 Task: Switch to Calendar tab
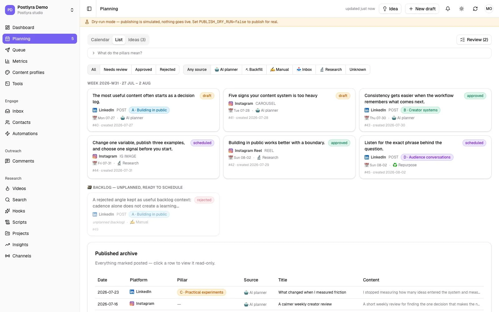point(100,40)
